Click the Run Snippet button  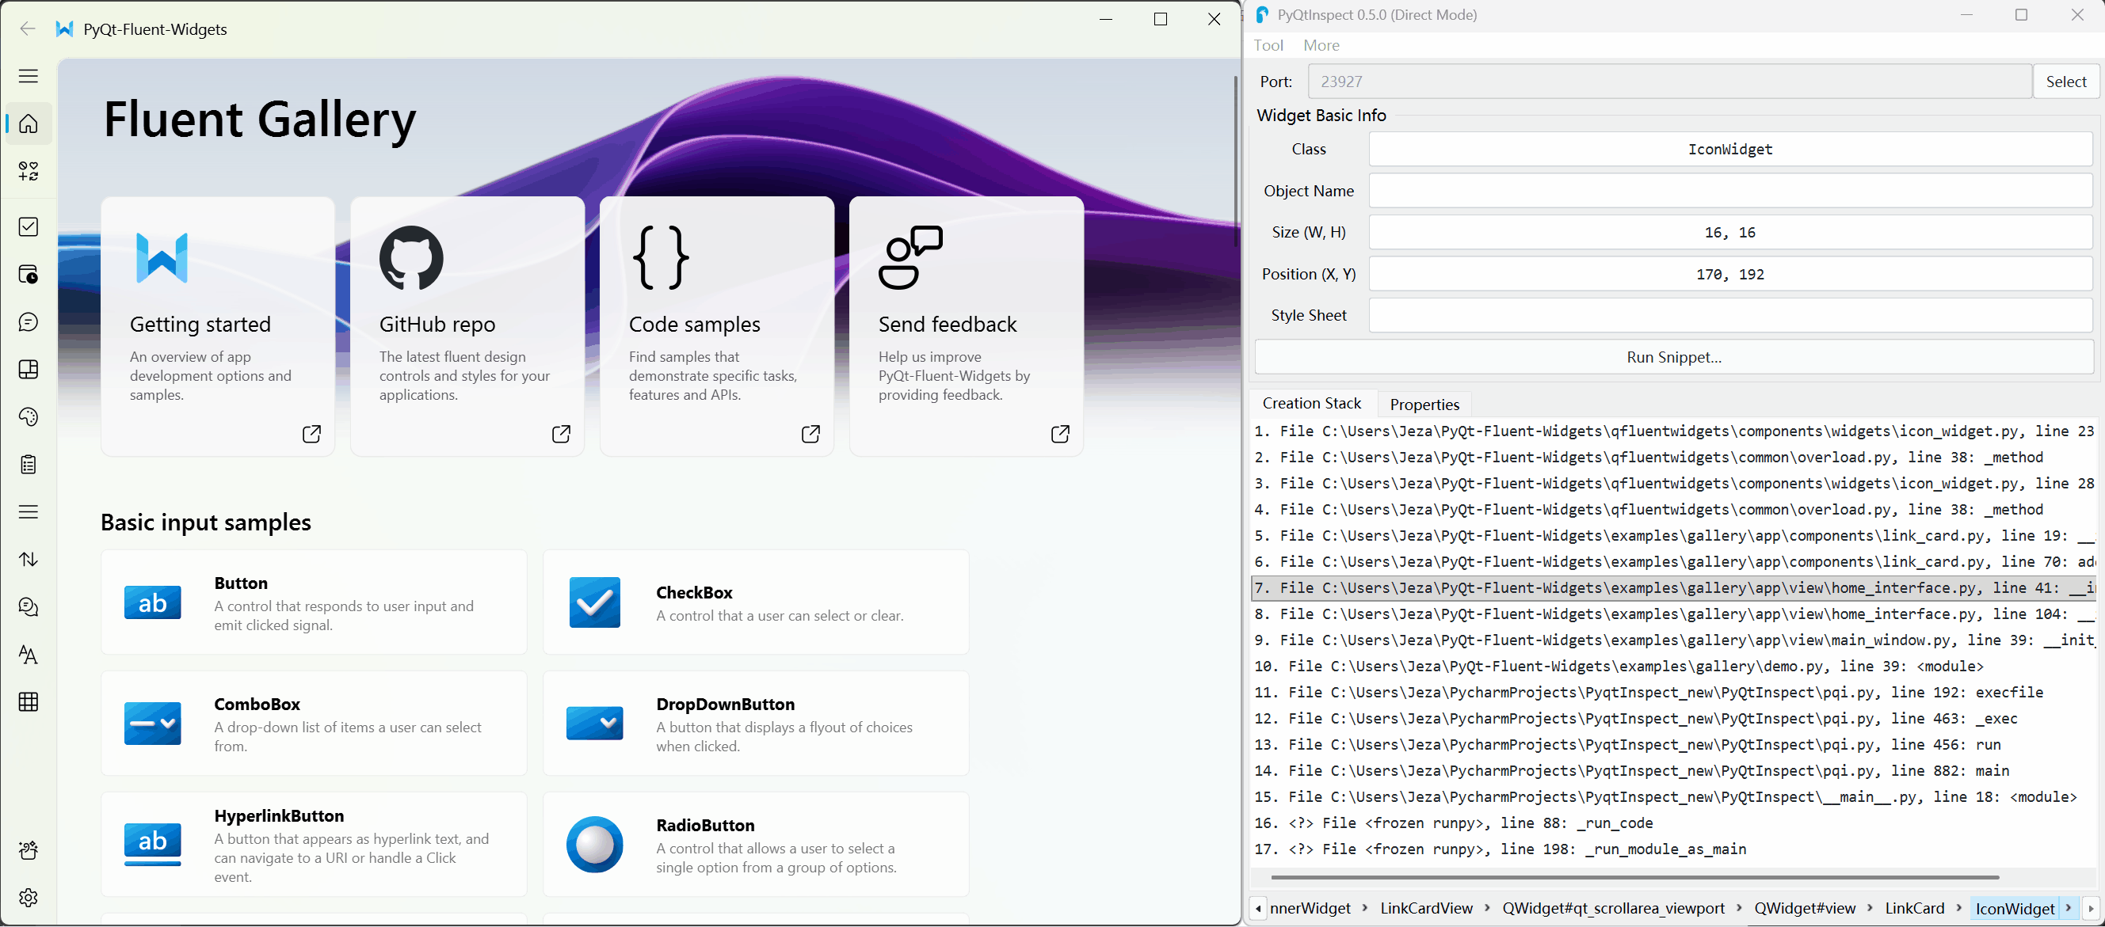[x=1672, y=358]
